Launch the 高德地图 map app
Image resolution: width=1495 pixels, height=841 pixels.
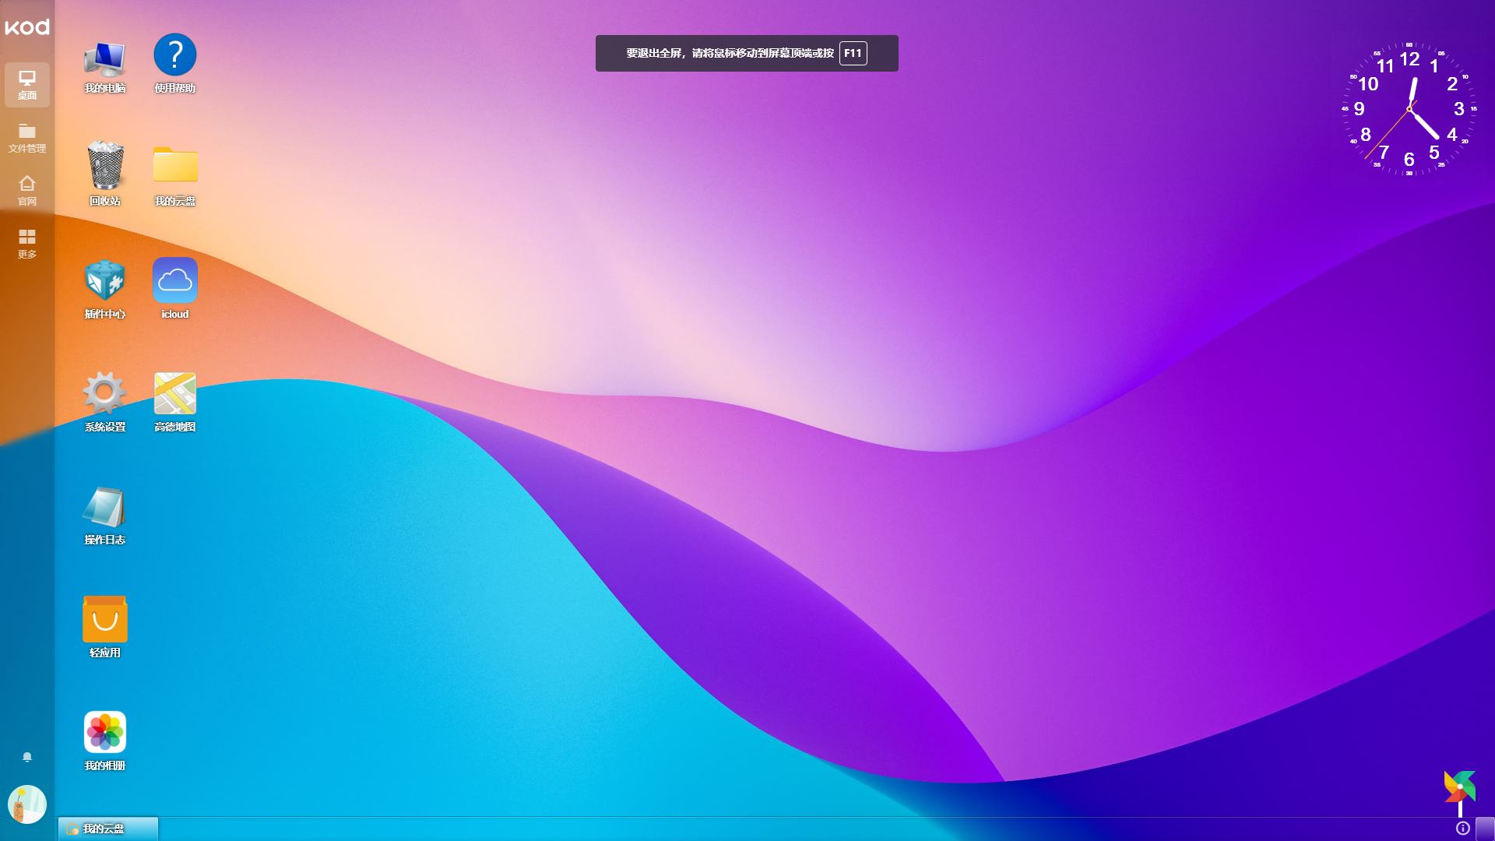click(x=175, y=393)
